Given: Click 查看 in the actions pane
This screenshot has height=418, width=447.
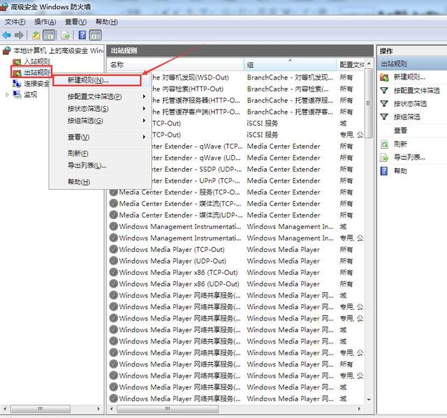Looking at the screenshot, I should pyautogui.click(x=400, y=130).
